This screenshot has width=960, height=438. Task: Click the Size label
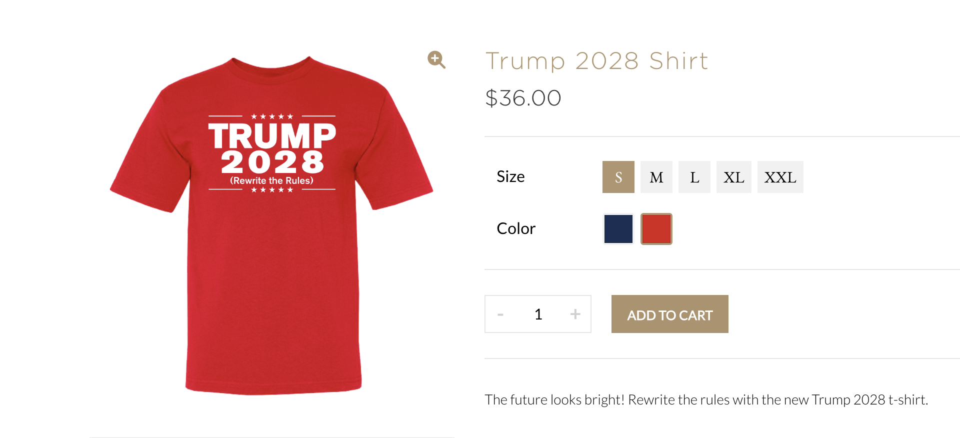tap(510, 176)
